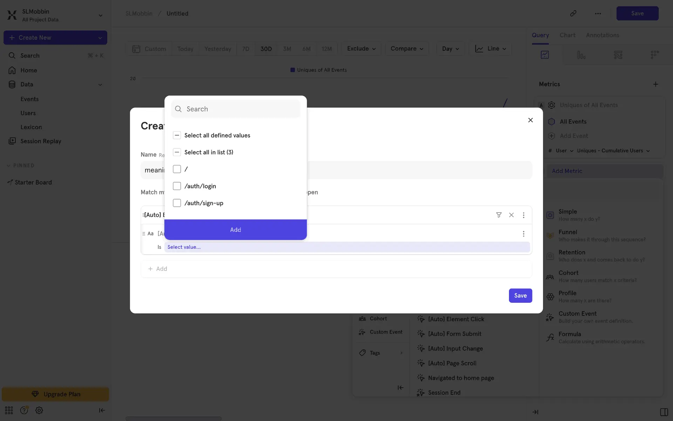Open settings gear in bottom sidebar

tap(39, 410)
